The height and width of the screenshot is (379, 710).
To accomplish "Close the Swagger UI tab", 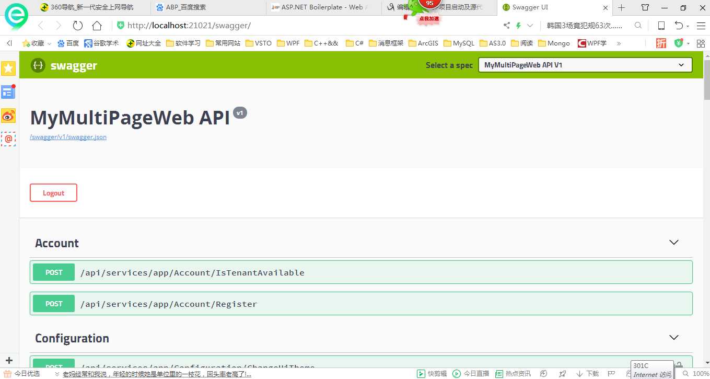I will coord(606,8).
